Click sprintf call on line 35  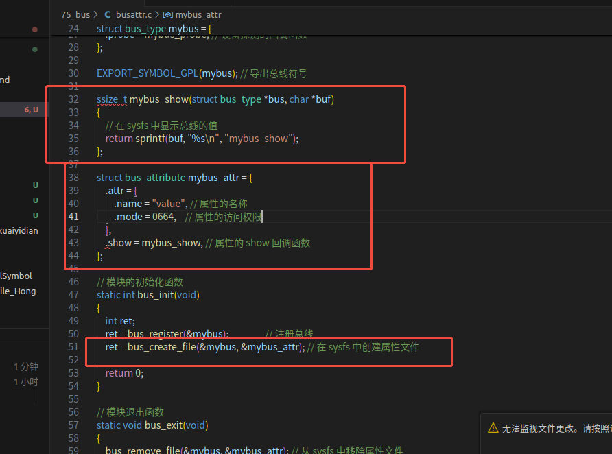coord(150,139)
